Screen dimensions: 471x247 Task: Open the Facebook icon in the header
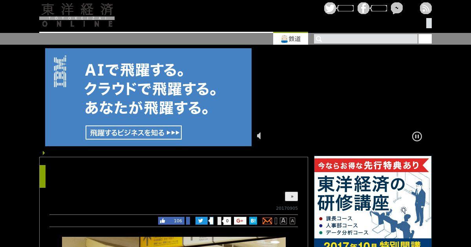[x=363, y=8]
